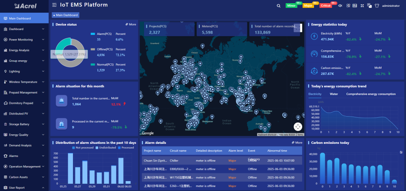Click the Carbon emission value 287.67K
Screen dimensions: 406x191
327,74
